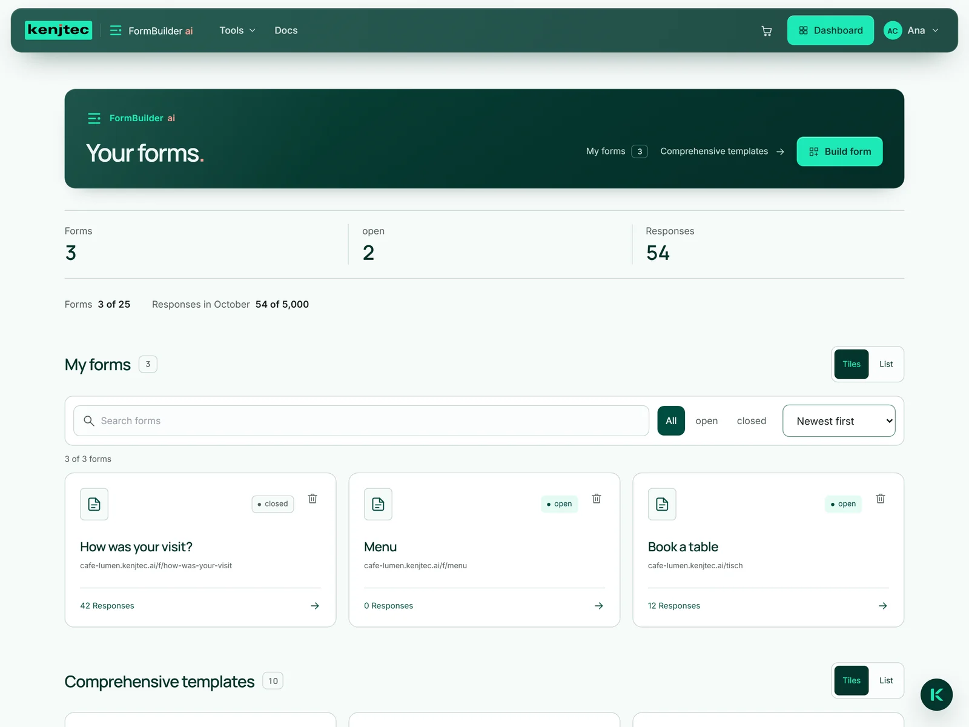Open the Newest first sort dropdown

[839, 421]
